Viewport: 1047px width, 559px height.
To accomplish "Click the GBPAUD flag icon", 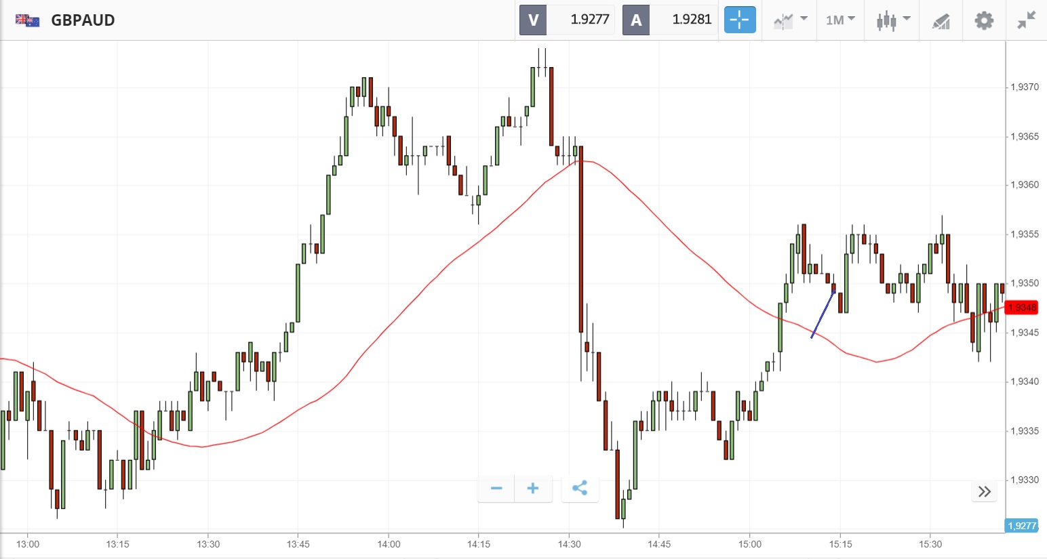I will coord(28,20).
